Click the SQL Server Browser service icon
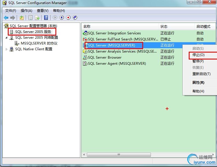 pyautogui.click(x=85, y=57)
